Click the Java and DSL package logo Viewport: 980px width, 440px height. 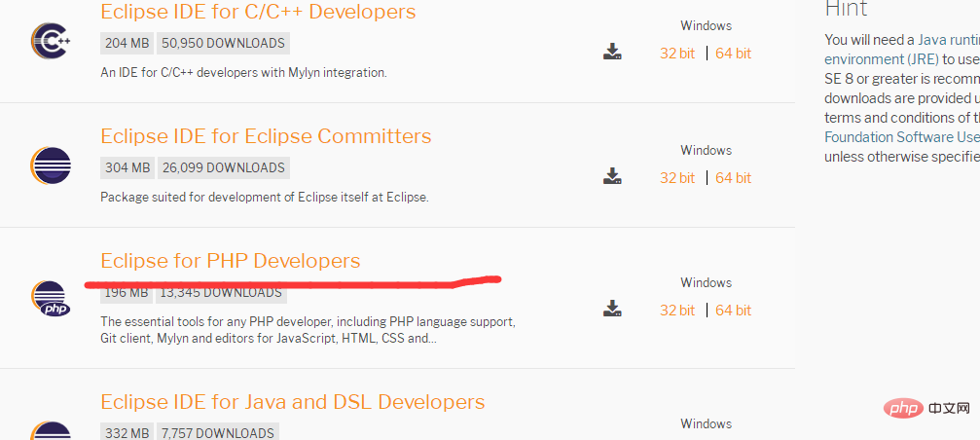[51, 431]
